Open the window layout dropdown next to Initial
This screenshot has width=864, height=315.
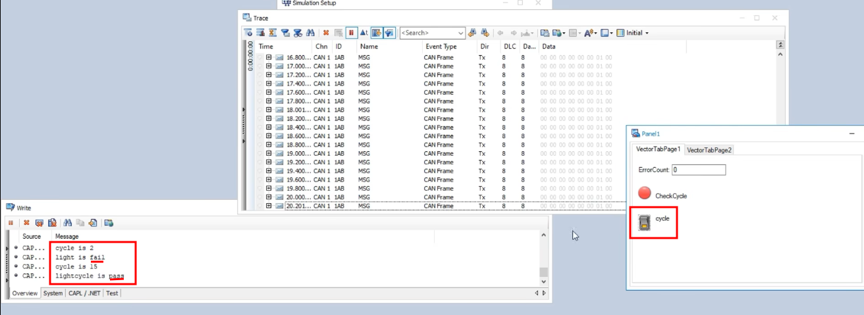[x=607, y=32]
